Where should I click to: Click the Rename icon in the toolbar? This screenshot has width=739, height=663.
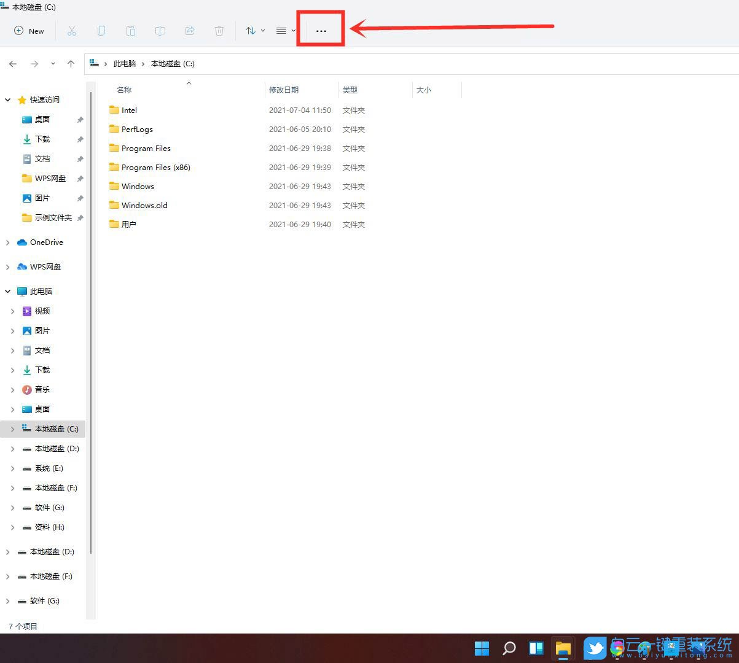pyautogui.click(x=160, y=31)
